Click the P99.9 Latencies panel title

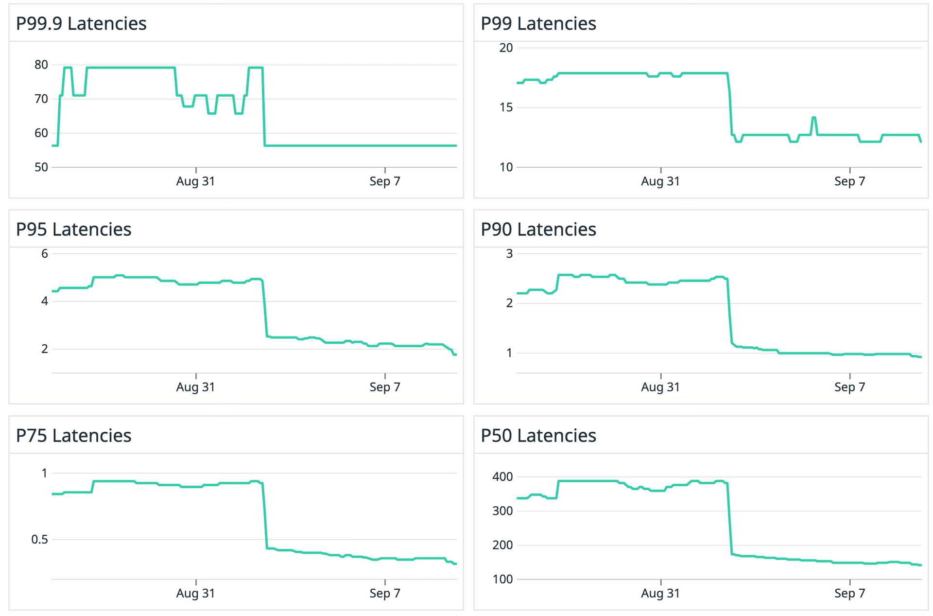pyautogui.click(x=81, y=23)
